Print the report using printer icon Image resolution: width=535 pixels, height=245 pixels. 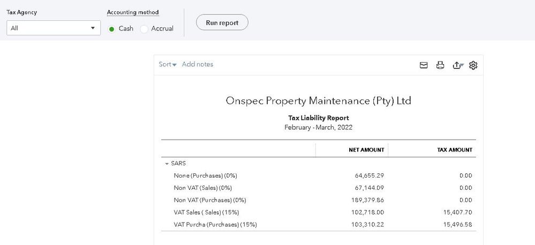[x=440, y=65]
